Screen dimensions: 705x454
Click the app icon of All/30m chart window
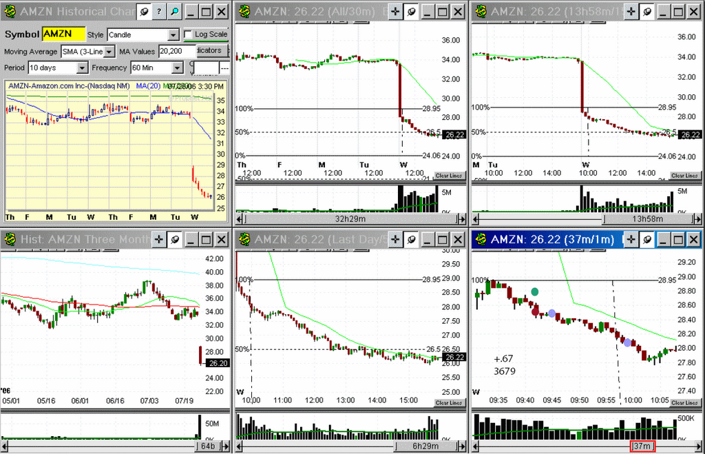[244, 12]
